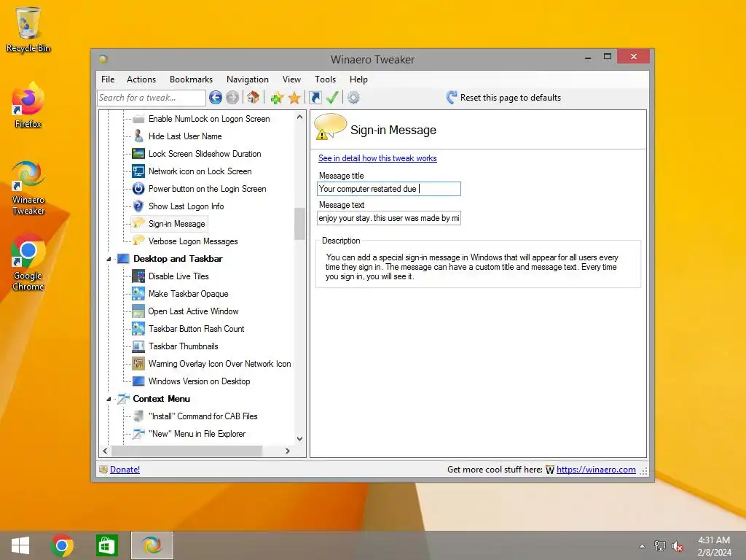Click into the Message text field
The height and width of the screenshot is (560, 746).
(389, 218)
